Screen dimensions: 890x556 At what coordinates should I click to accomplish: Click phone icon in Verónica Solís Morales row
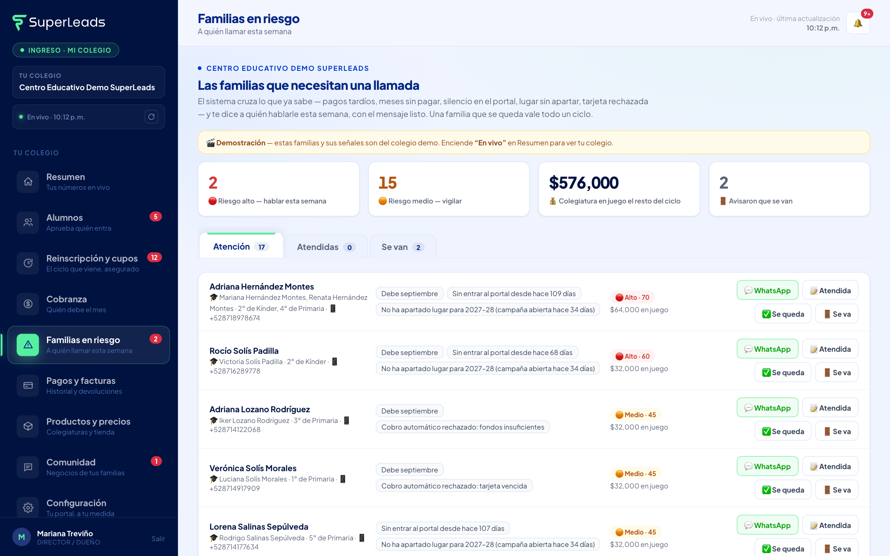[x=343, y=479]
